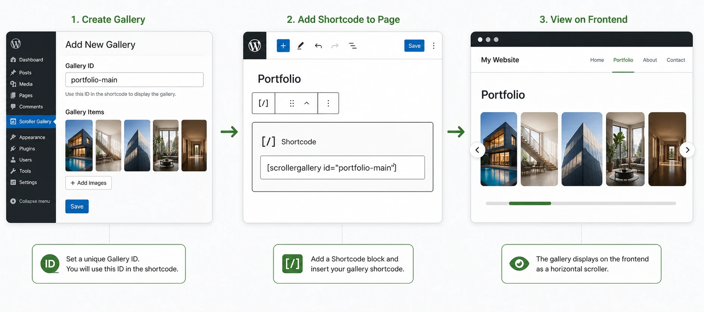Open the Contact nav link
The height and width of the screenshot is (312, 704).
tap(676, 60)
